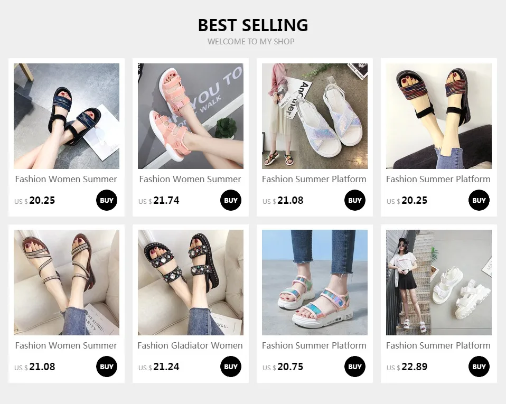Click BUY button for the $20.75 holographic sandal
This screenshot has width=506, height=404.
354,367
